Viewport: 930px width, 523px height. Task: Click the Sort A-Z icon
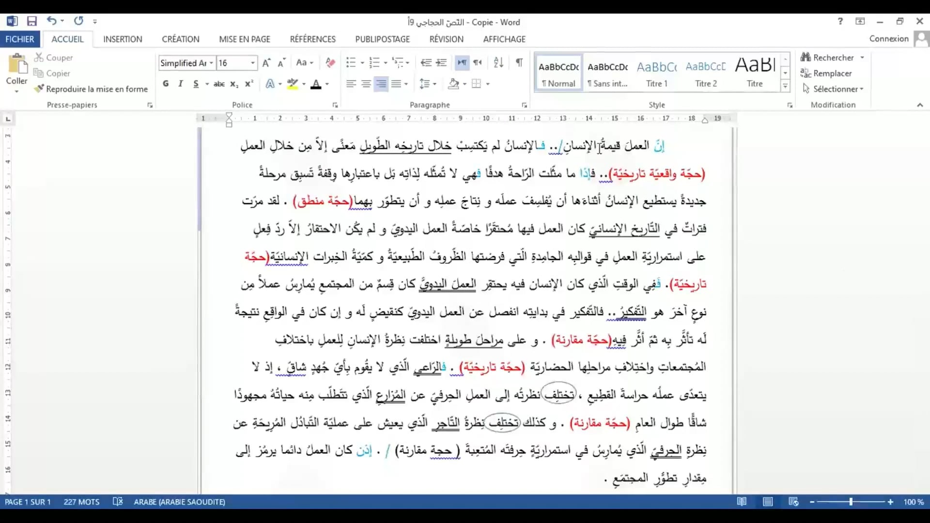498,62
